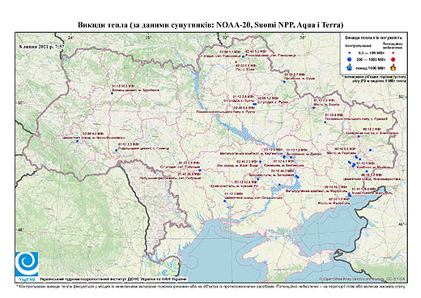421x298 pixels.
Task: Click the blue marker near Новоамвросіївка cement plant
Action: 367,171
